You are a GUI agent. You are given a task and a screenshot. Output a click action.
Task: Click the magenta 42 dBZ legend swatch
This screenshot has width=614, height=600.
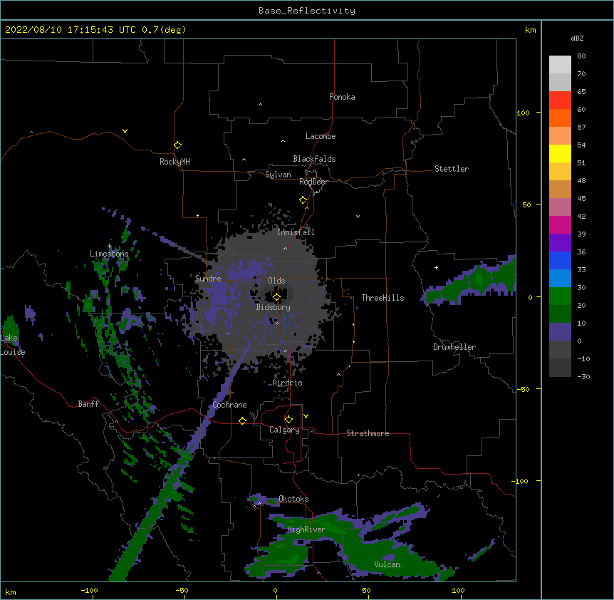[x=560, y=225]
